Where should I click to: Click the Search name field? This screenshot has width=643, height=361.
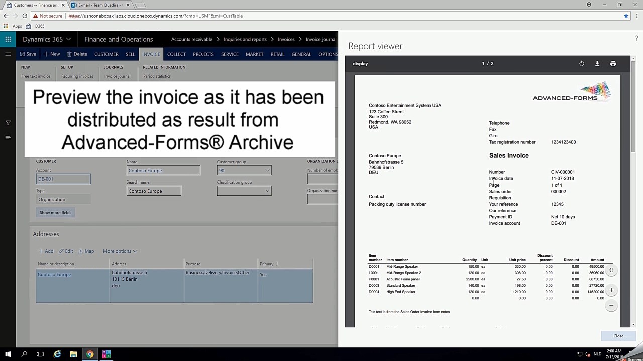point(154,191)
